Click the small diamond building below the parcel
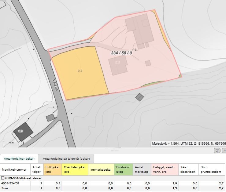 coord(139,97)
